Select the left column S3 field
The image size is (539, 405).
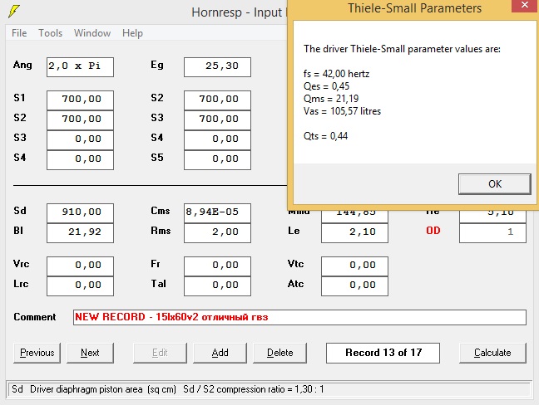[80, 140]
